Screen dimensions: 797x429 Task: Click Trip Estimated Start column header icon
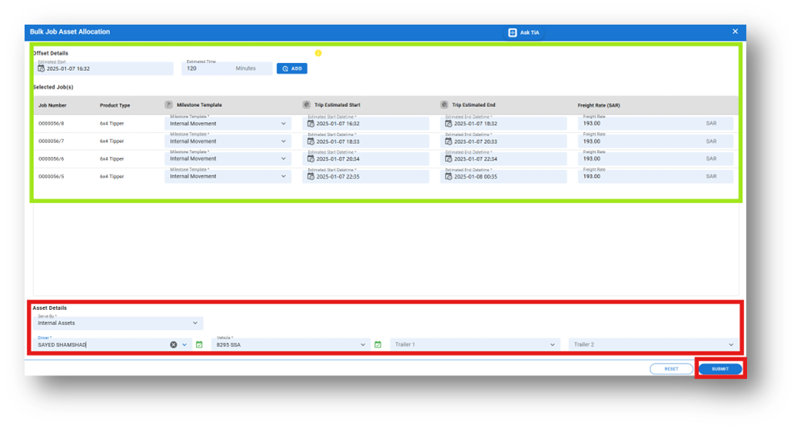tap(307, 105)
